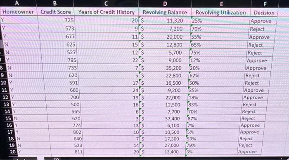Select row 16 header

click(9, 125)
